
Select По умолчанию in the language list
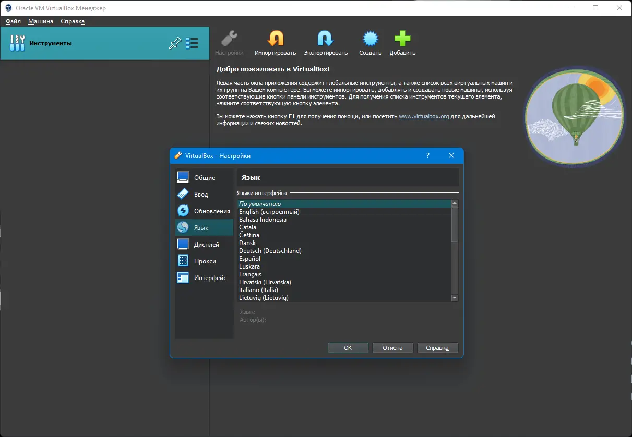pos(344,204)
